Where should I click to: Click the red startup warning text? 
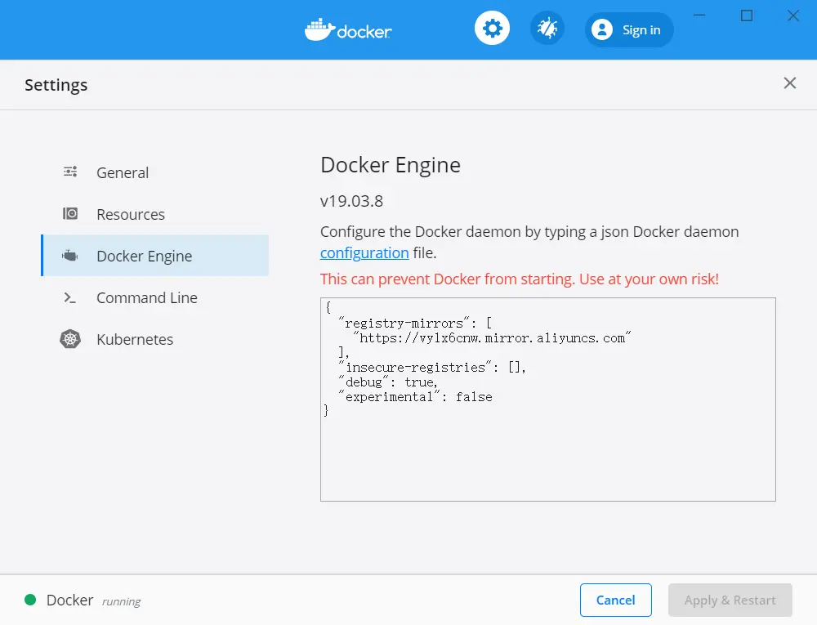point(520,279)
